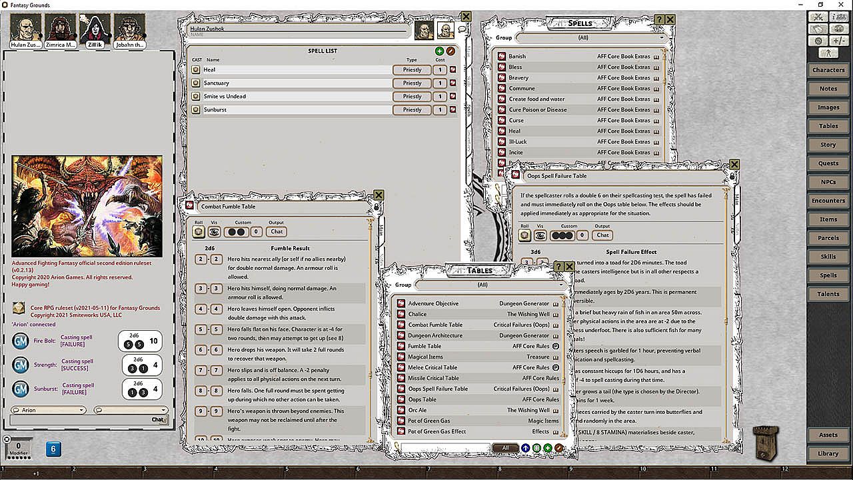Image resolution: width=853 pixels, height=480 pixels.
Task: Toggle Combat Fumble Table roll visibility eye
Action: (215, 232)
